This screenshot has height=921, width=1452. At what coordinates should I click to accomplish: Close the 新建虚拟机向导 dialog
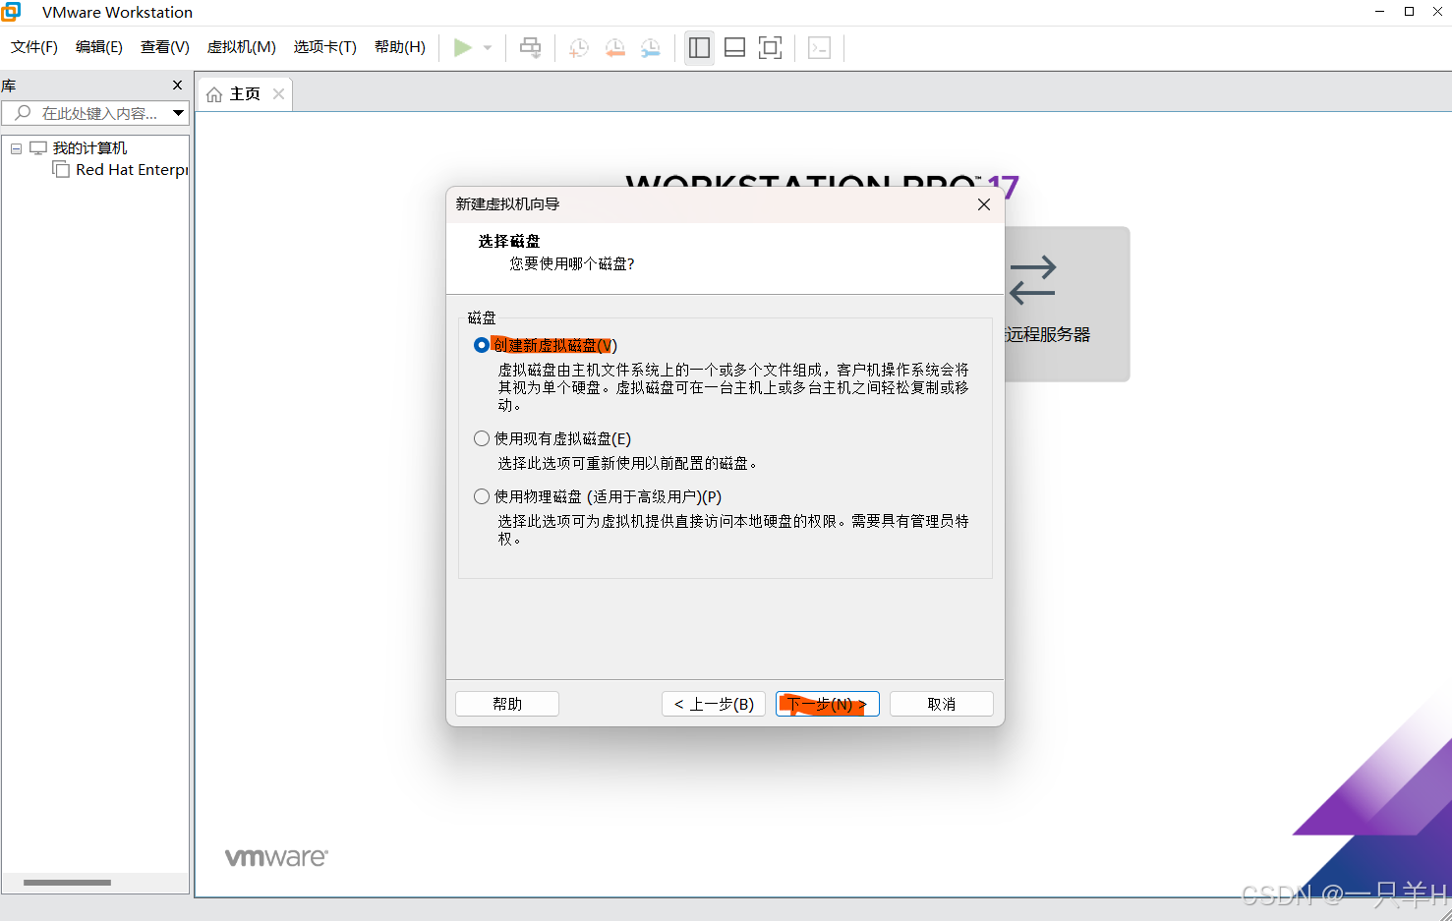click(x=984, y=204)
